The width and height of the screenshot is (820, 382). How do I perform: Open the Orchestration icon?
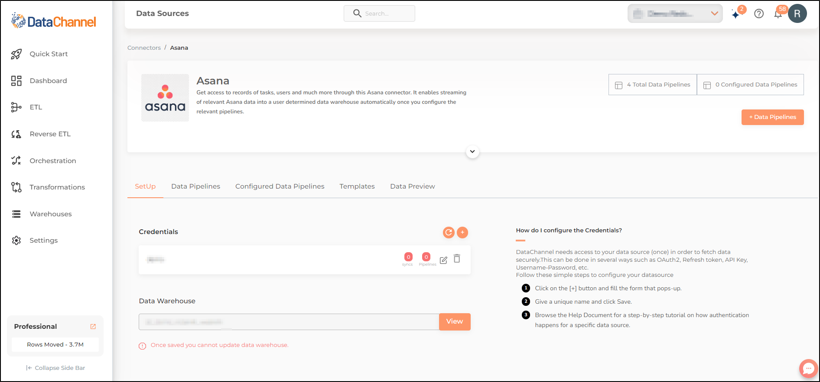coord(16,161)
